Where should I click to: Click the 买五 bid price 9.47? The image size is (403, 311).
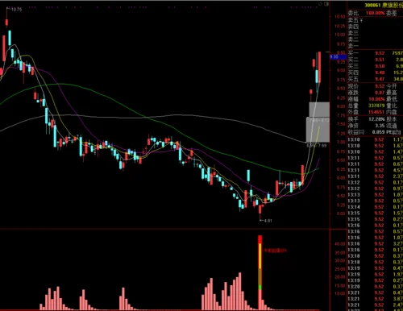point(380,79)
